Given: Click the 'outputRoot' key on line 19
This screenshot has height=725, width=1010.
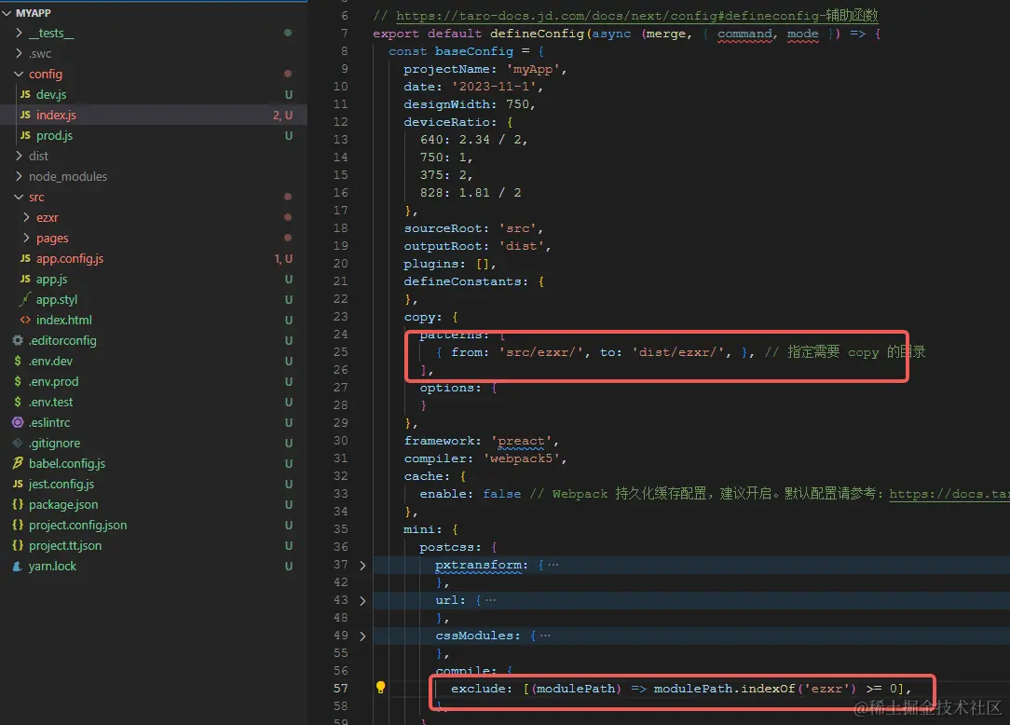Looking at the screenshot, I should point(443,245).
